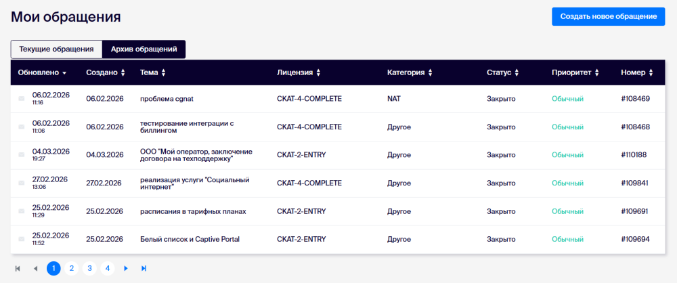Select the Архив обращений tab
The width and height of the screenshot is (677, 283).
[x=144, y=49]
